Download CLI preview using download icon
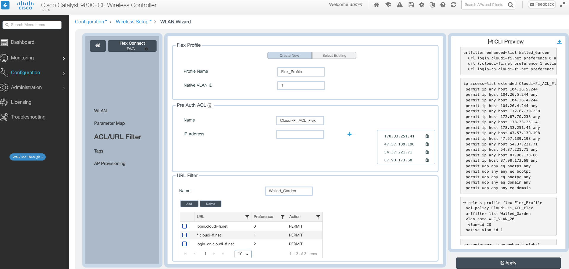This screenshot has width=569, height=269. point(559,42)
